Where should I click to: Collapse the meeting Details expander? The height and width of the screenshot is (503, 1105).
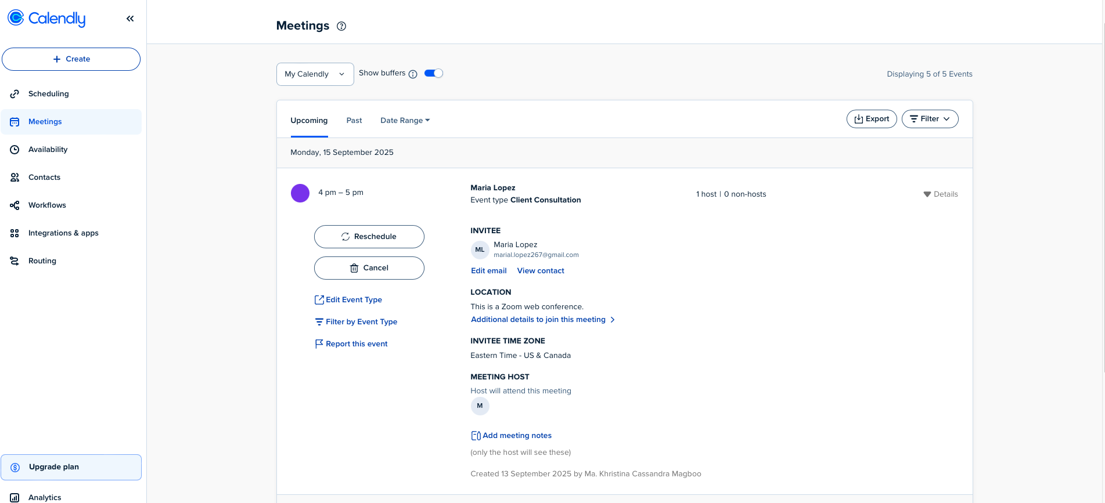(941, 194)
